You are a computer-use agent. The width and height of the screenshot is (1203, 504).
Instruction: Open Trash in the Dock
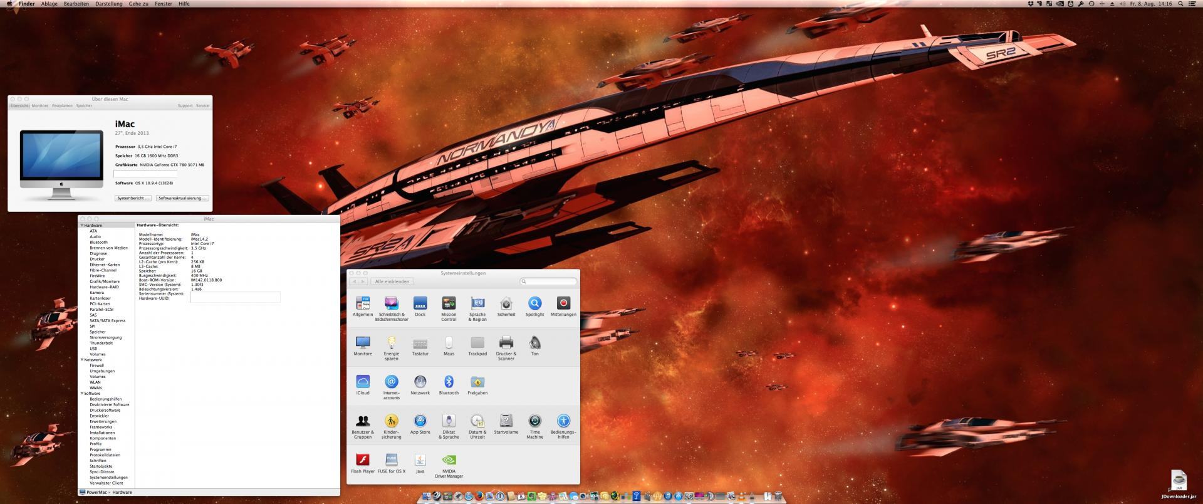pyautogui.click(x=778, y=496)
